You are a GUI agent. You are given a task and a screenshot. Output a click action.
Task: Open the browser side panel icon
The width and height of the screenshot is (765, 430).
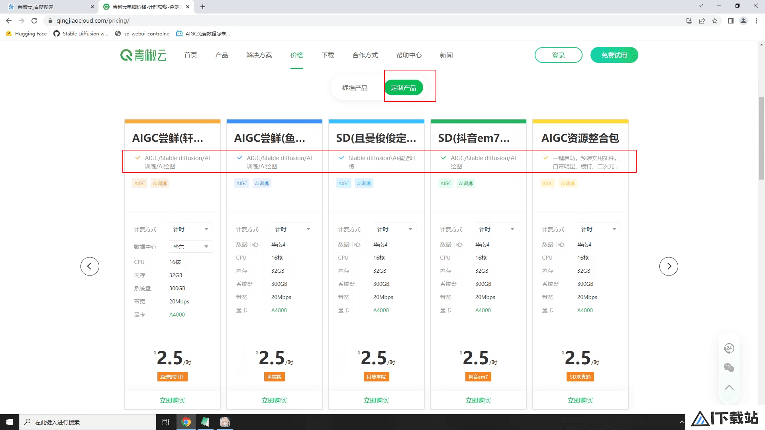tap(731, 21)
